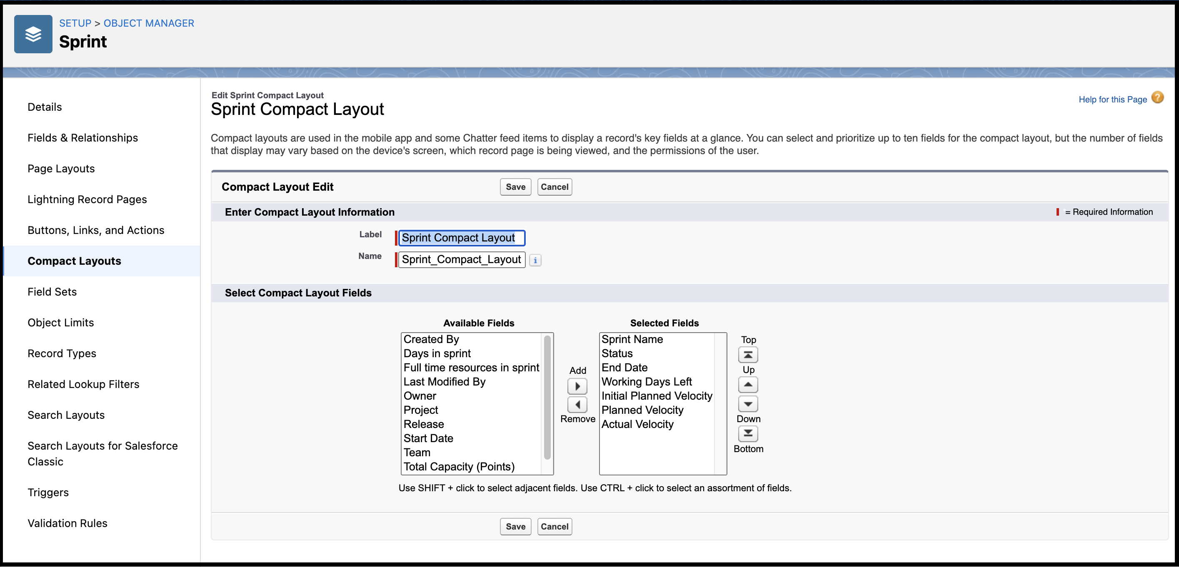Viewport: 1179px width, 567px height.
Task: Click the bottom Save button
Action: pos(515,527)
